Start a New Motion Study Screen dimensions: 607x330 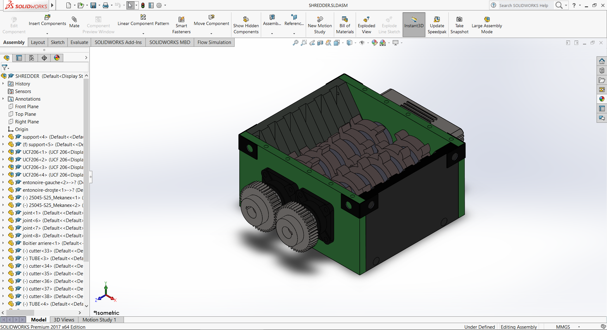[320, 25]
